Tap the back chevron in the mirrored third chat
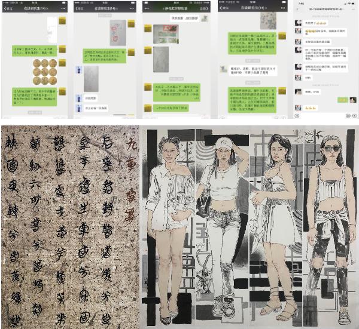359x329 pixels. coord(207,8)
